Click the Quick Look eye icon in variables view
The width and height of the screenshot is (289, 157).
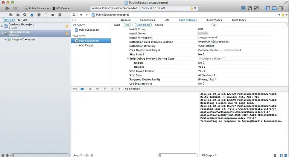[x=87, y=156]
